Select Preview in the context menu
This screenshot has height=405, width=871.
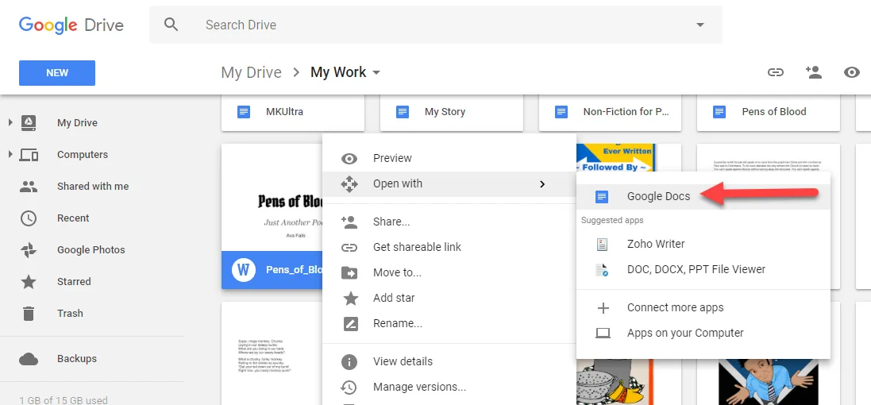(449, 158)
